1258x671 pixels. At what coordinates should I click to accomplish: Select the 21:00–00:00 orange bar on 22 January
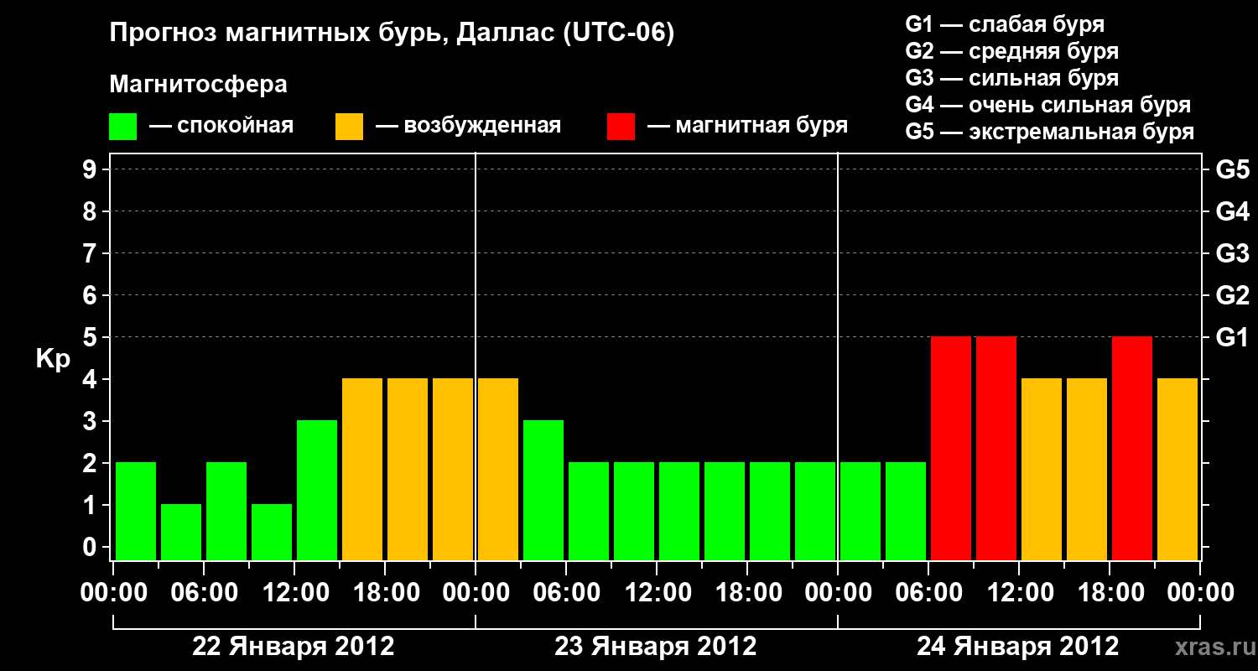453,469
